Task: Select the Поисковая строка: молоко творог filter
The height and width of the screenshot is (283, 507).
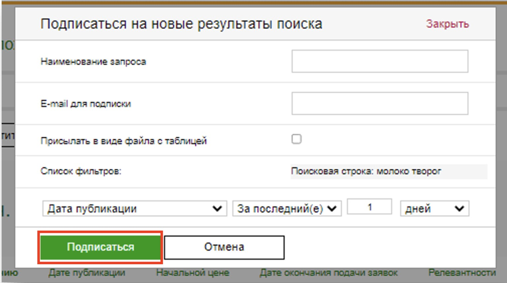Action: [366, 171]
